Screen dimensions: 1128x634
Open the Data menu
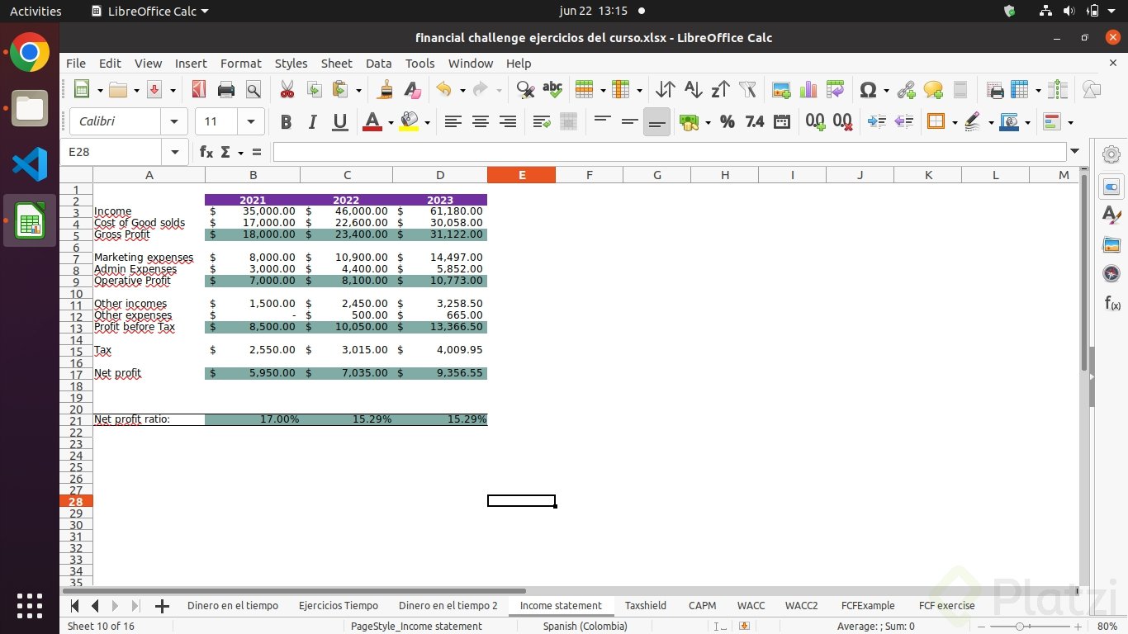pyautogui.click(x=378, y=64)
